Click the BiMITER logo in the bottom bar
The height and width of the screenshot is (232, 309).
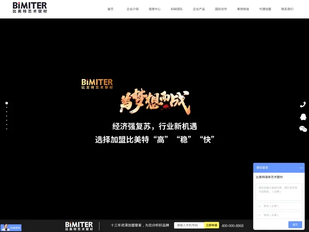[79, 226]
